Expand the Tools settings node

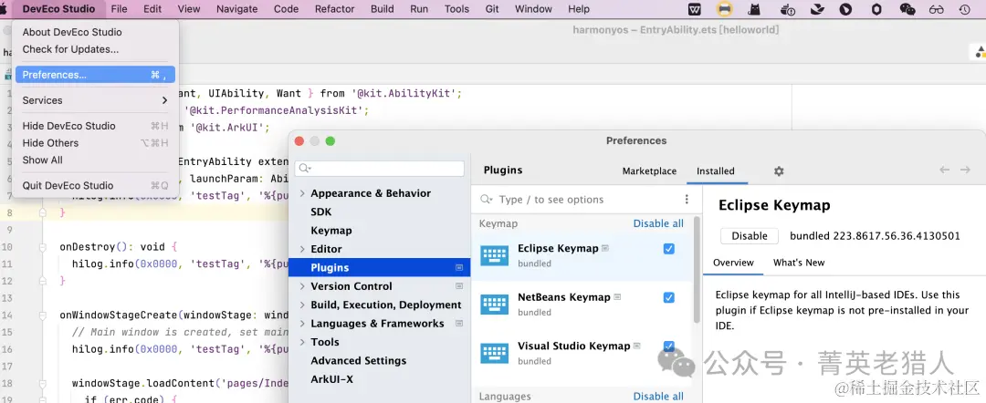pos(302,342)
